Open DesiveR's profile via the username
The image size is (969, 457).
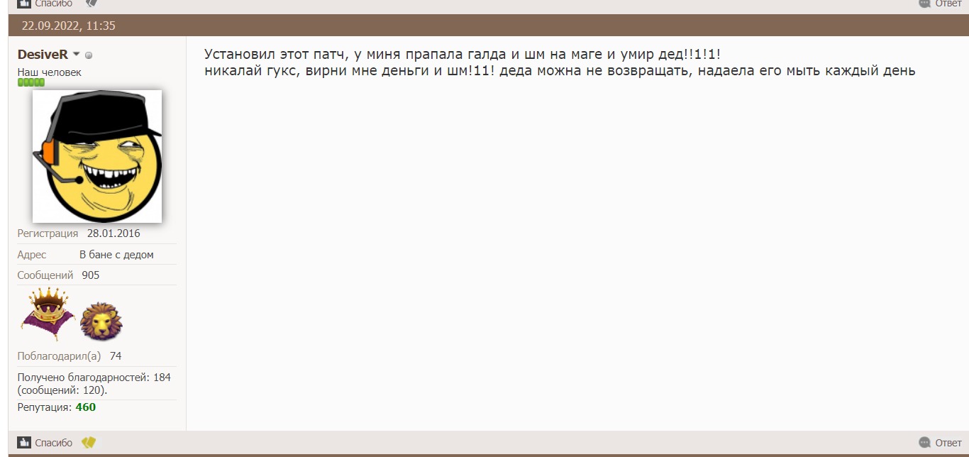coord(43,55)
